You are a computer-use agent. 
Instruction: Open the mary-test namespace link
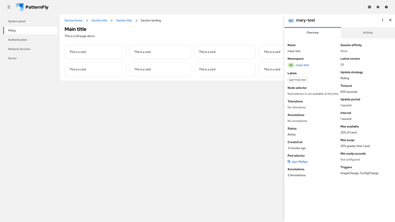[302, 65]
